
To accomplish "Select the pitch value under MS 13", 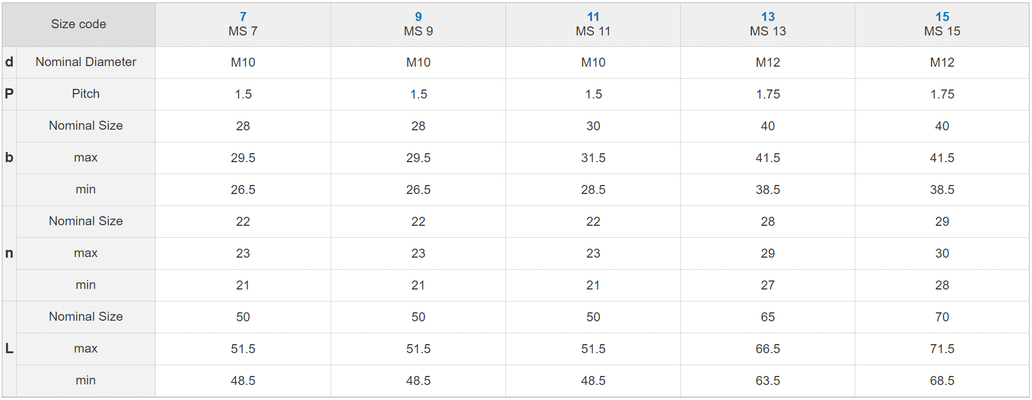I will pyautogui.click(x=768, y=94).
